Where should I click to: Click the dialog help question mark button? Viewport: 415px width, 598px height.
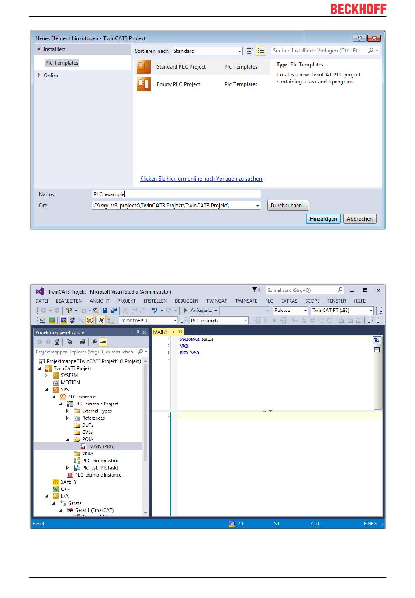click(360, 38)
